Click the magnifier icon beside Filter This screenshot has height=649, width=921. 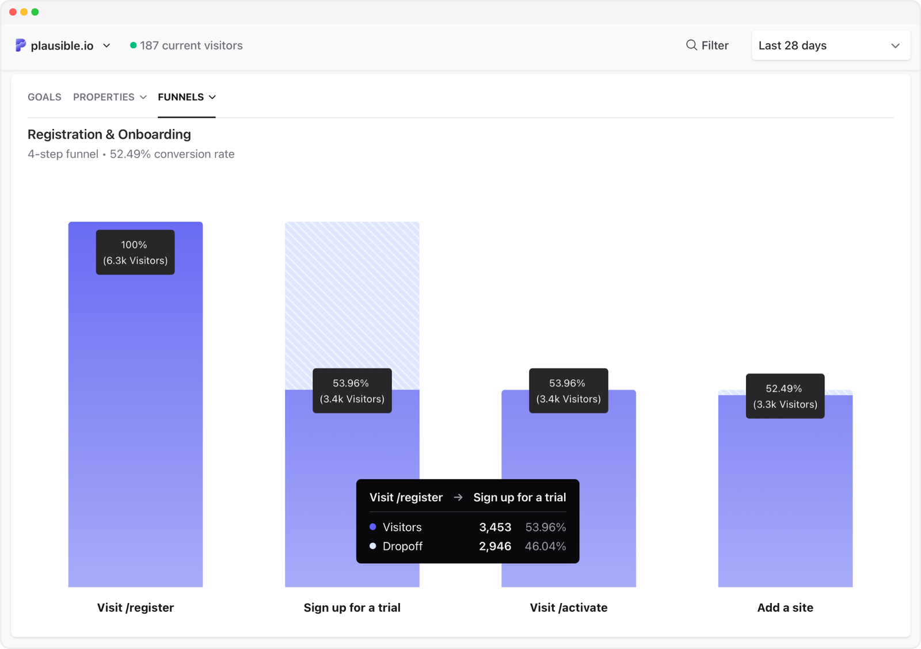(691, 45)
